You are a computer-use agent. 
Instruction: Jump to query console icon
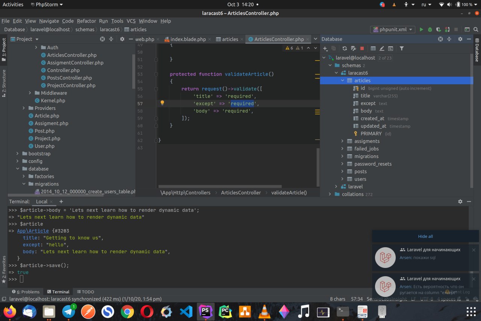(x=390, y=49)
